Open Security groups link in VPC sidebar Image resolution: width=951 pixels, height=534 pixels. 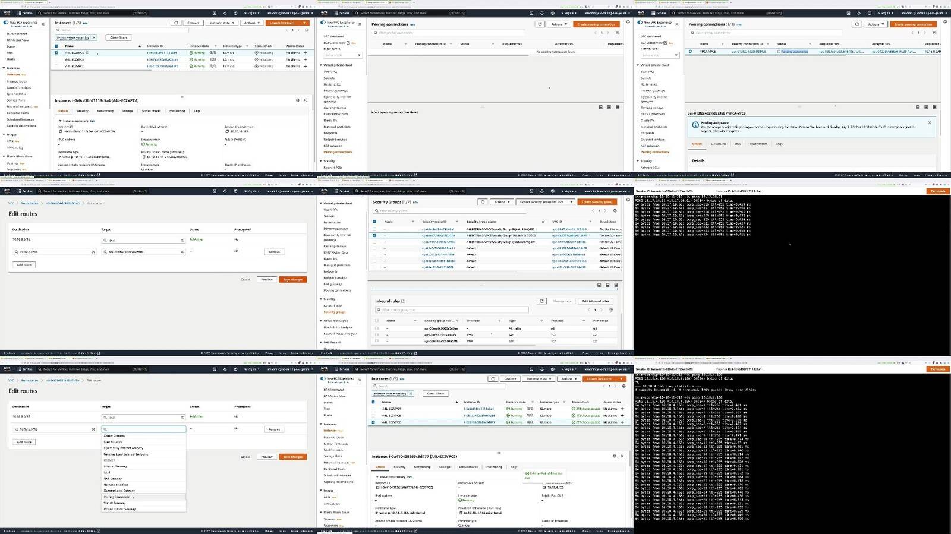[x=334, y=312]
